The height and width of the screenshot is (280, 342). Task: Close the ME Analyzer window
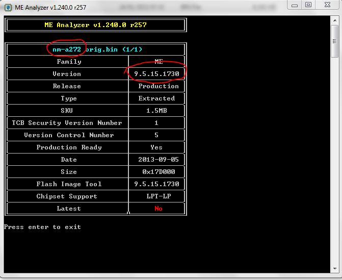(x=327, y=5)
